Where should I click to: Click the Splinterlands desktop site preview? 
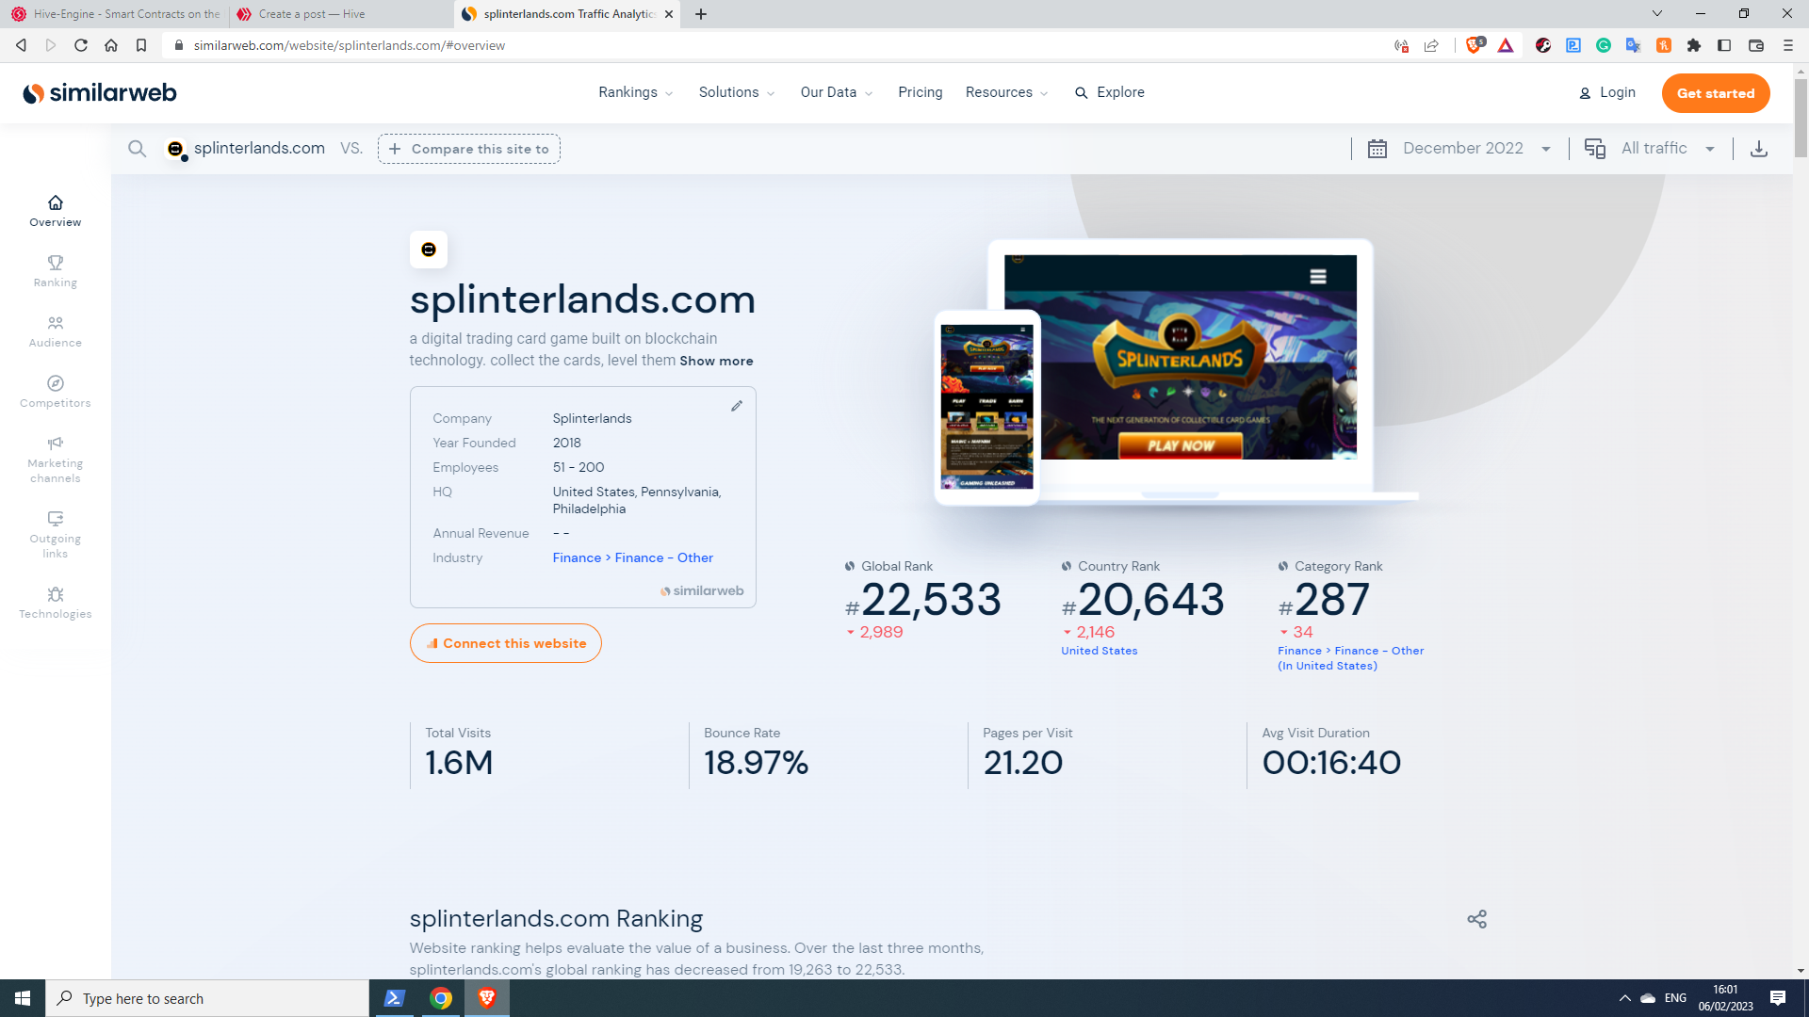click(x=1181, y=357)
